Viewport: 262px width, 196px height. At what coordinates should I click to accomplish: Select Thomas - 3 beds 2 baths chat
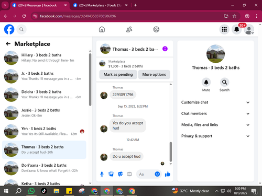(x=44, y=149)
